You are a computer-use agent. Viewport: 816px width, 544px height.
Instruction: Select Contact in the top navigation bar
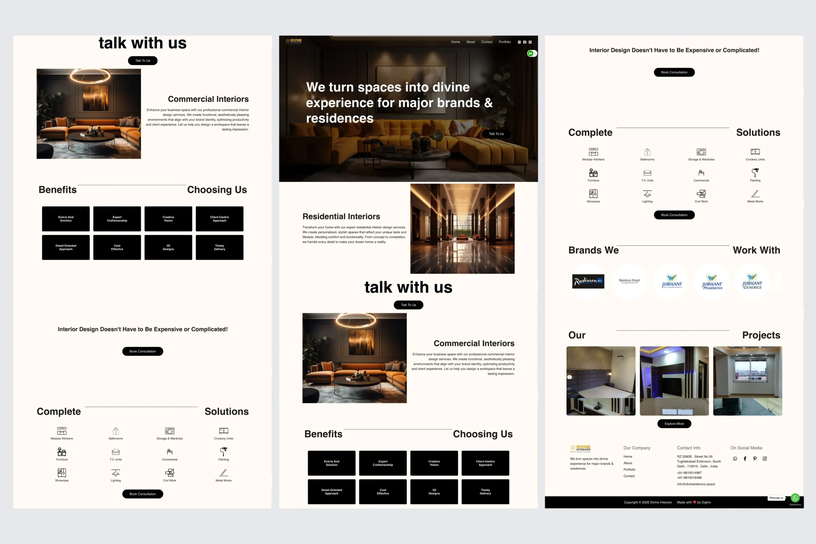[x=487, y=42]
